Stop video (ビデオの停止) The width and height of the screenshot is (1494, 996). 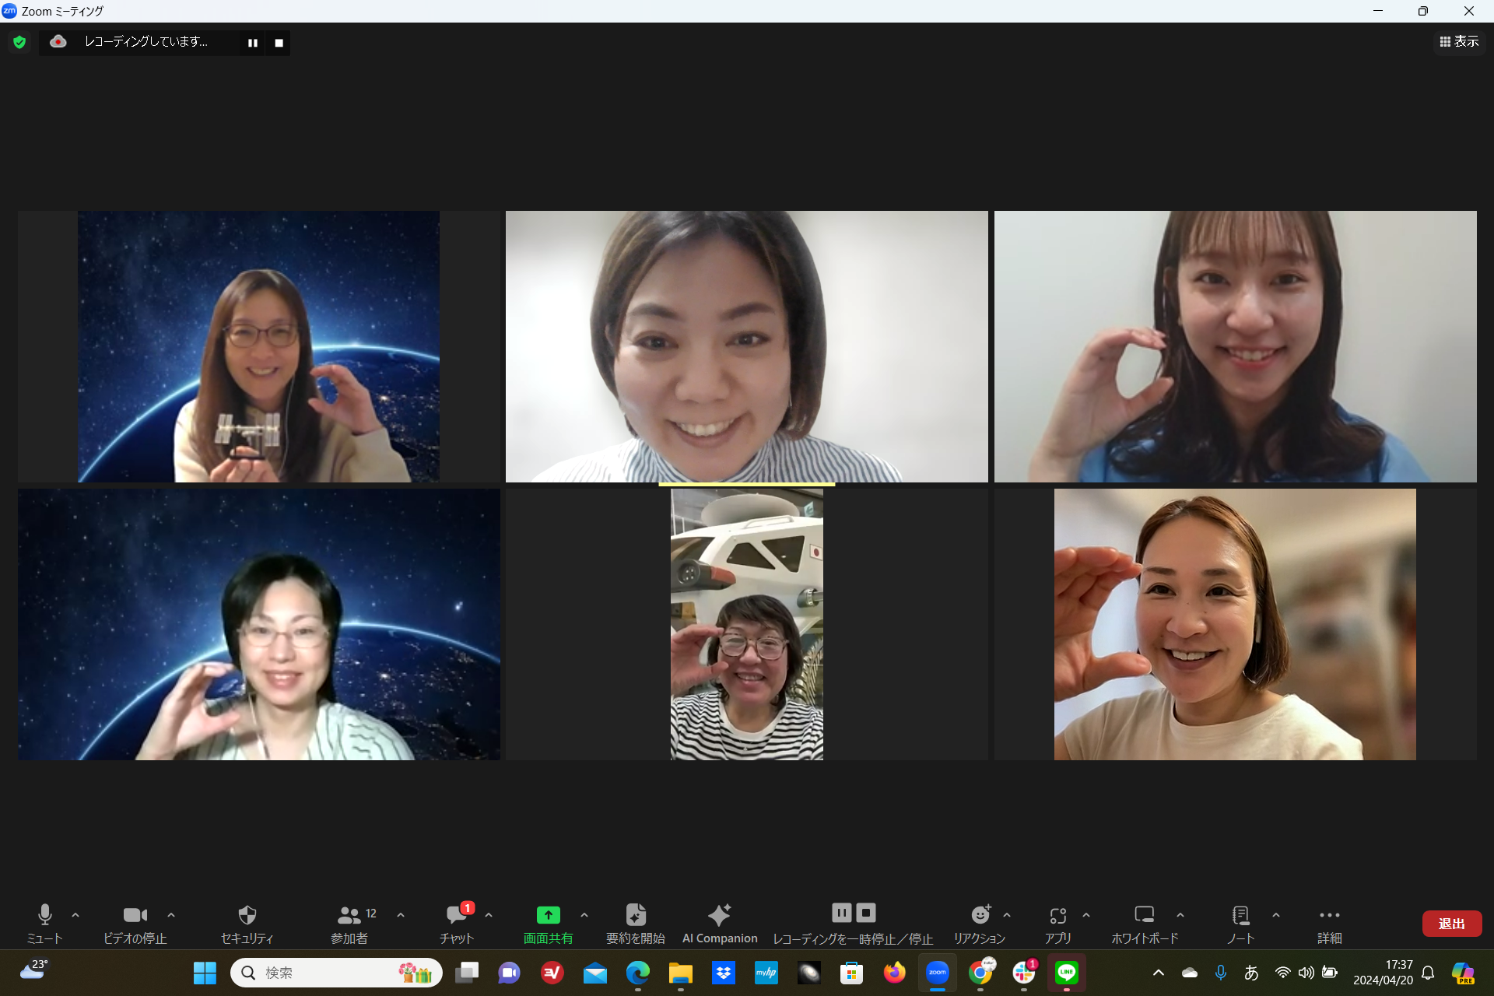(x=135, y=915)
